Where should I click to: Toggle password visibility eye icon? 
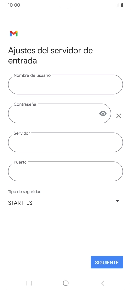[x=103, y=114]
